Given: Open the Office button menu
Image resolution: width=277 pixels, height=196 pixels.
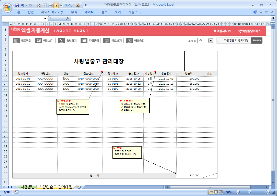Looking at the screenshot, I should [7, 8].
